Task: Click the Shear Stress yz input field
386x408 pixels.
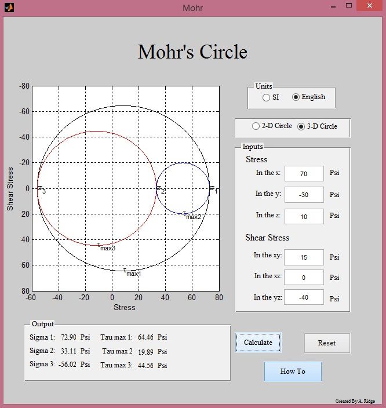Action: click(304, 297)
